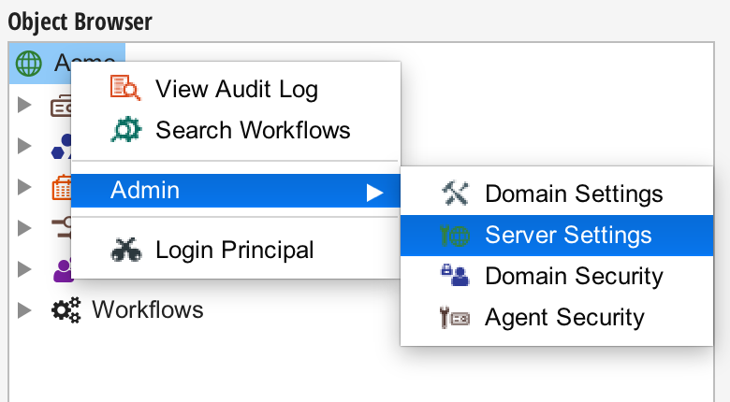Image resolution: width=730 pixels, height=402 pixels.
Task: Click the Search Workflows gear icon
Action: point(125,129)
